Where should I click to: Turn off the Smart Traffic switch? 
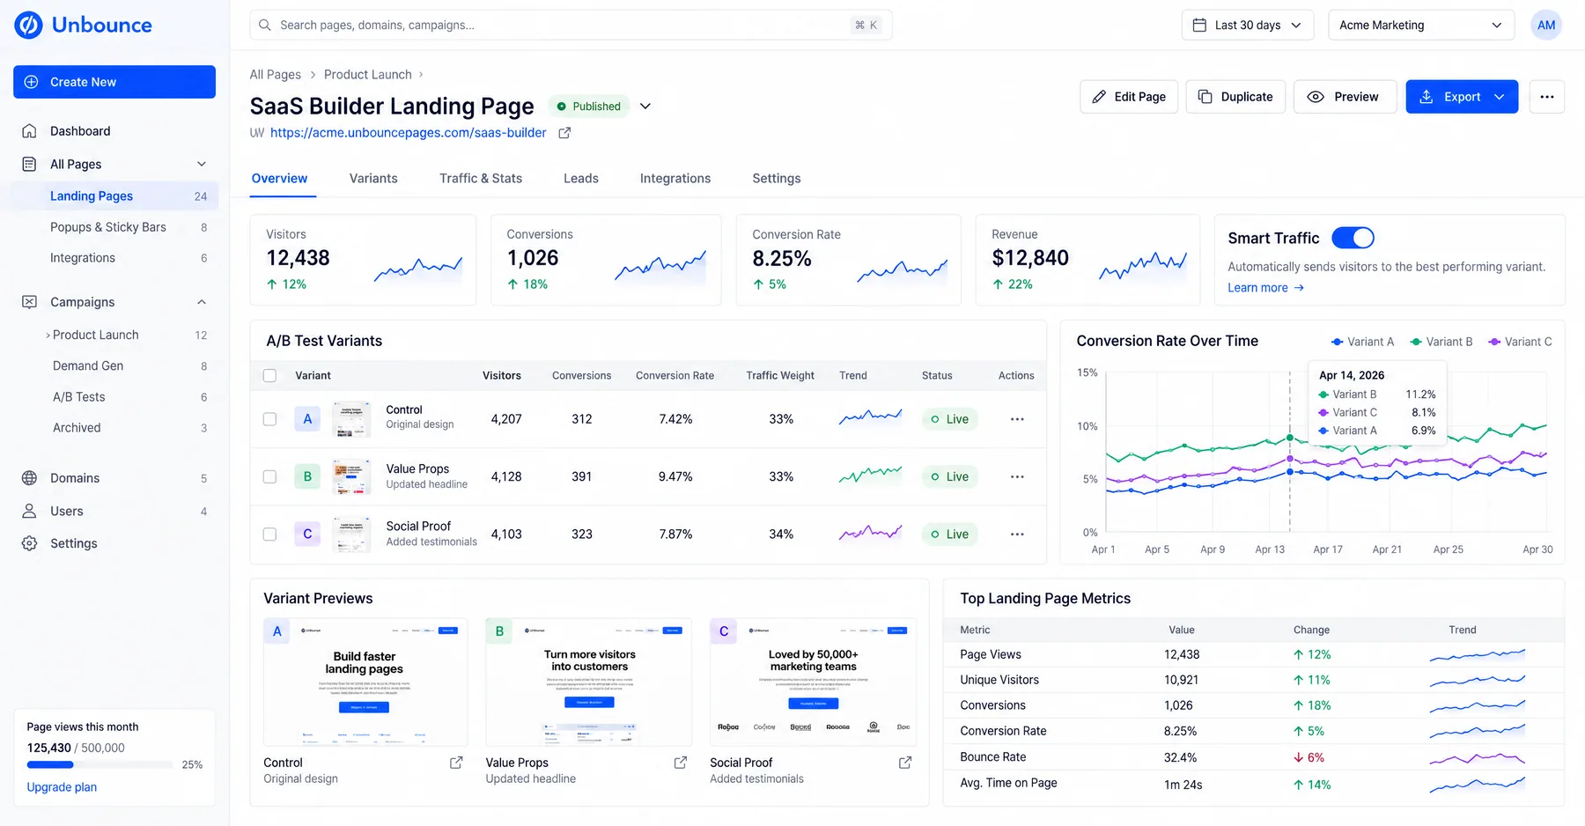[x=1353, y=238]
